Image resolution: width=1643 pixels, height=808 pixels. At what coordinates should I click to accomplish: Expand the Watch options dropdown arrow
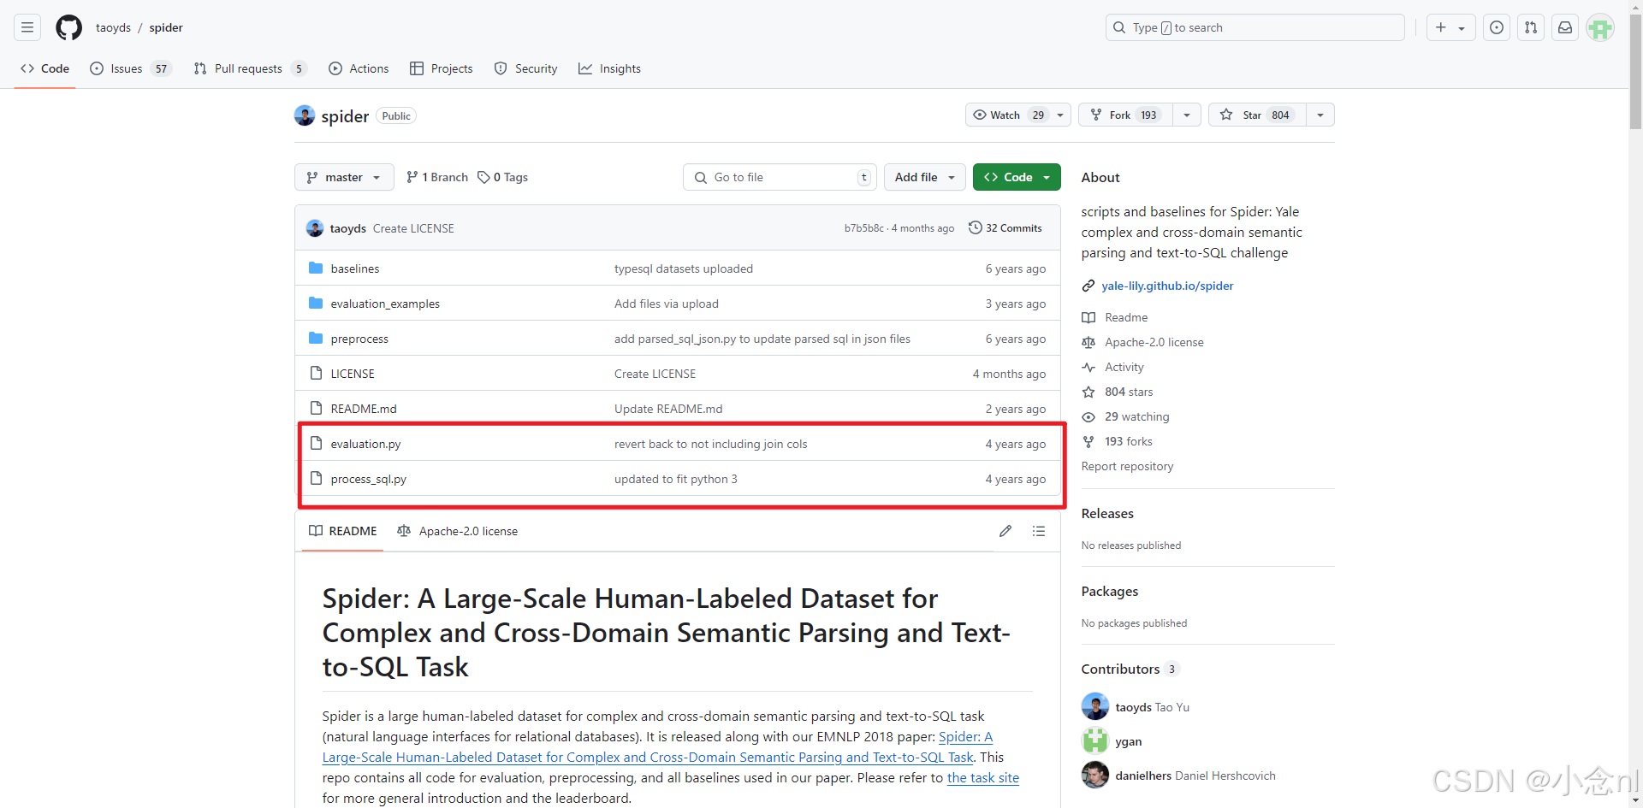pyautogui.click(x=1061, y=115)
